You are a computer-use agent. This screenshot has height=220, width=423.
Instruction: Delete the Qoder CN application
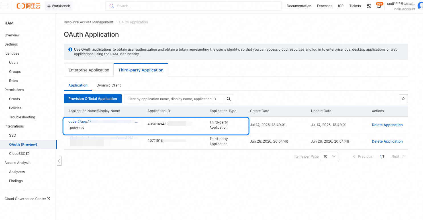[x=387, y=125]
